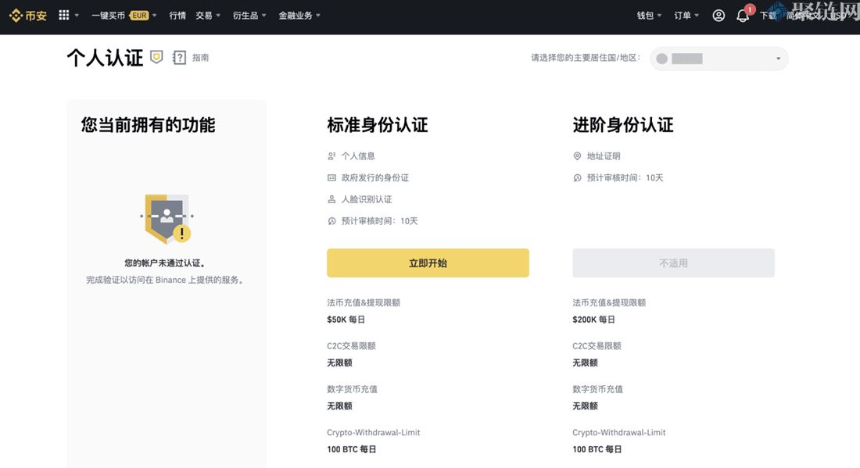Open the 衍生品 menu

(245, 15)
